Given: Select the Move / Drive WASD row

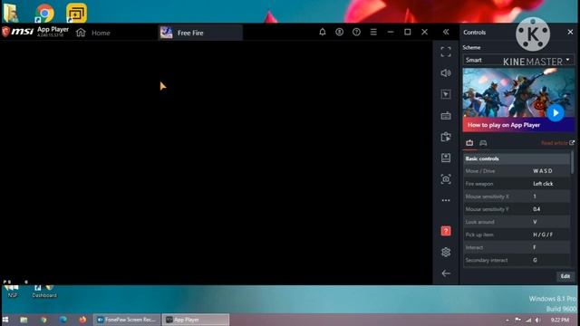Looking at the screenshot, I should pos(517,171).
